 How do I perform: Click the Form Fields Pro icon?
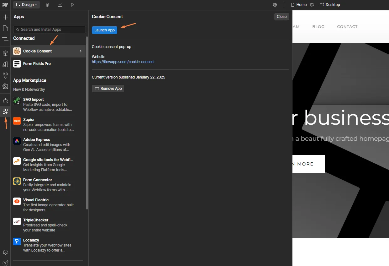point(17,64)
